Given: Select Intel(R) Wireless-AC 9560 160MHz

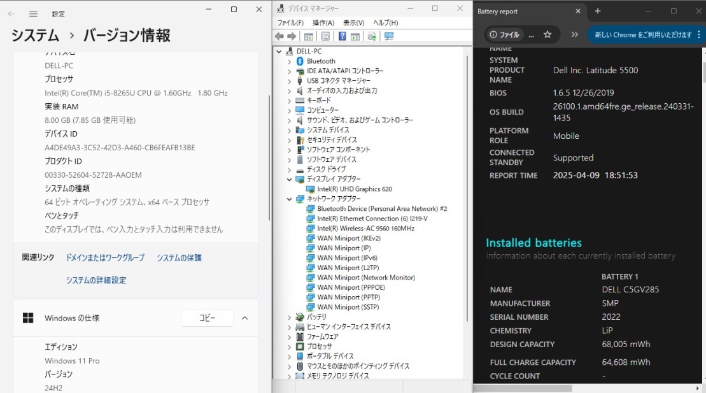Looking at the screenshot, I should pyautogui.click(x=365, y=228).
